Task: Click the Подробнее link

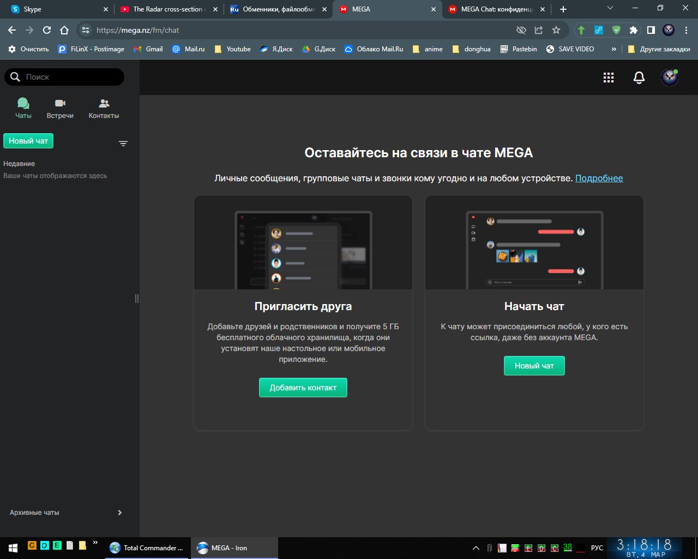Action: coord(599,178)
